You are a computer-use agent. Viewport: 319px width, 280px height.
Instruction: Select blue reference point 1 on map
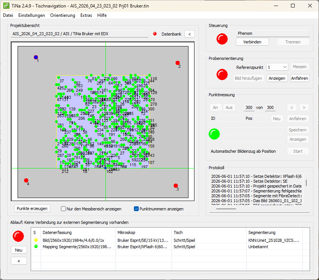point(36,57)
